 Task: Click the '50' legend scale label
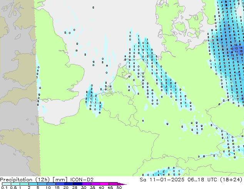click(x=119, y=187)
